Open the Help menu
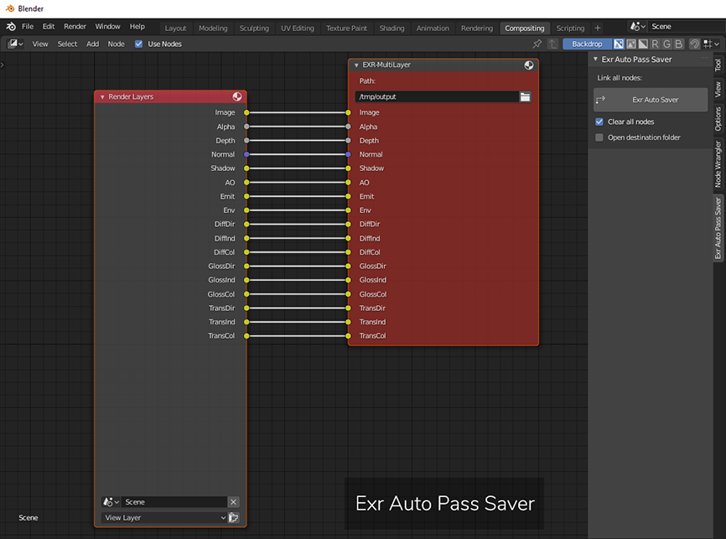Image resolution: width=726 pixels, height=539 pixels. 137,26
